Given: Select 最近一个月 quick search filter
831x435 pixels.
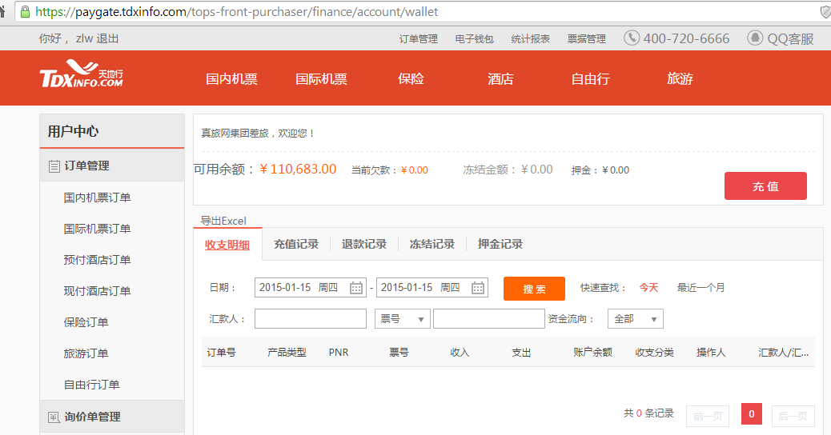Looking at the screenshot, I should click(x=701, y=287).
